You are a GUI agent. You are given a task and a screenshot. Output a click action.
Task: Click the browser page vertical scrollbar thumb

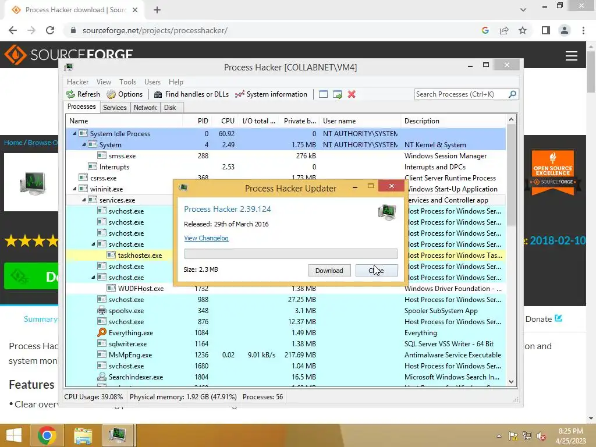(591, 72)
